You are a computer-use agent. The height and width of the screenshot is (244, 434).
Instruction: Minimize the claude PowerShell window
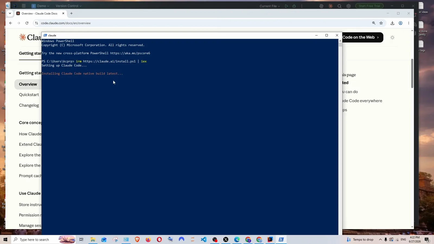click(316, 35)
